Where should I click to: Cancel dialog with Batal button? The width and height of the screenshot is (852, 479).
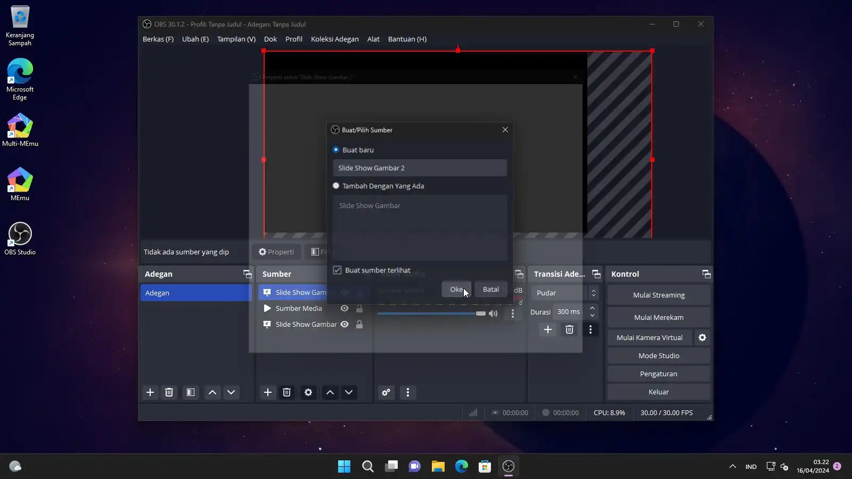[491, 290]
